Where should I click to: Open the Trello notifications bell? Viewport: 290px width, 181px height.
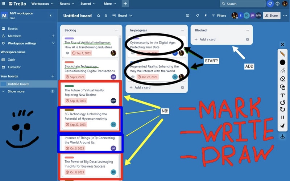click(x=270, y=4)
